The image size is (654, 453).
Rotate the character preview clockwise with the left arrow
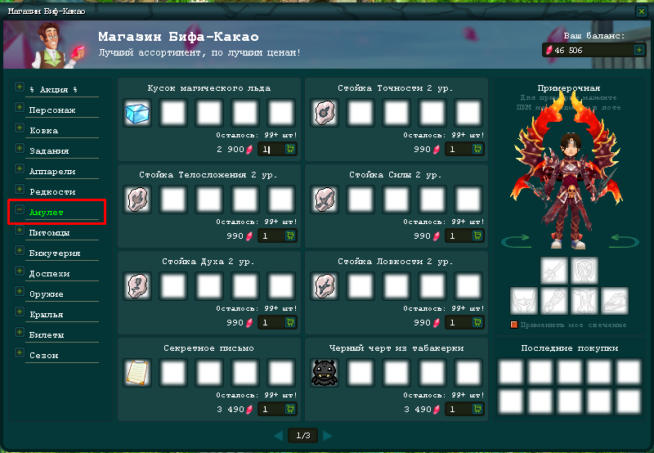(x=515, y=241)
